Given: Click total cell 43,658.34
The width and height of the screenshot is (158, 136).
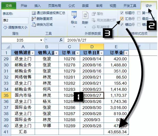Looking at the screenshot, I should click(x=116, y=132).
